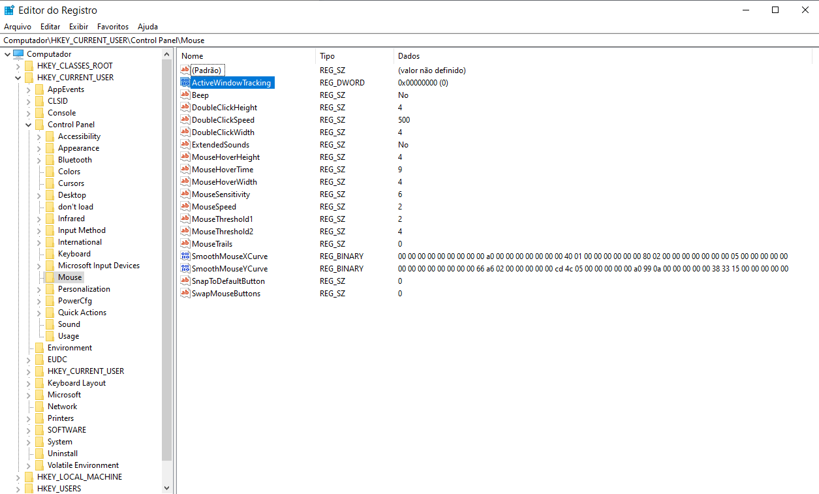Open the Ajuda menu
819x494 pixels.
(x=147, y=27)
